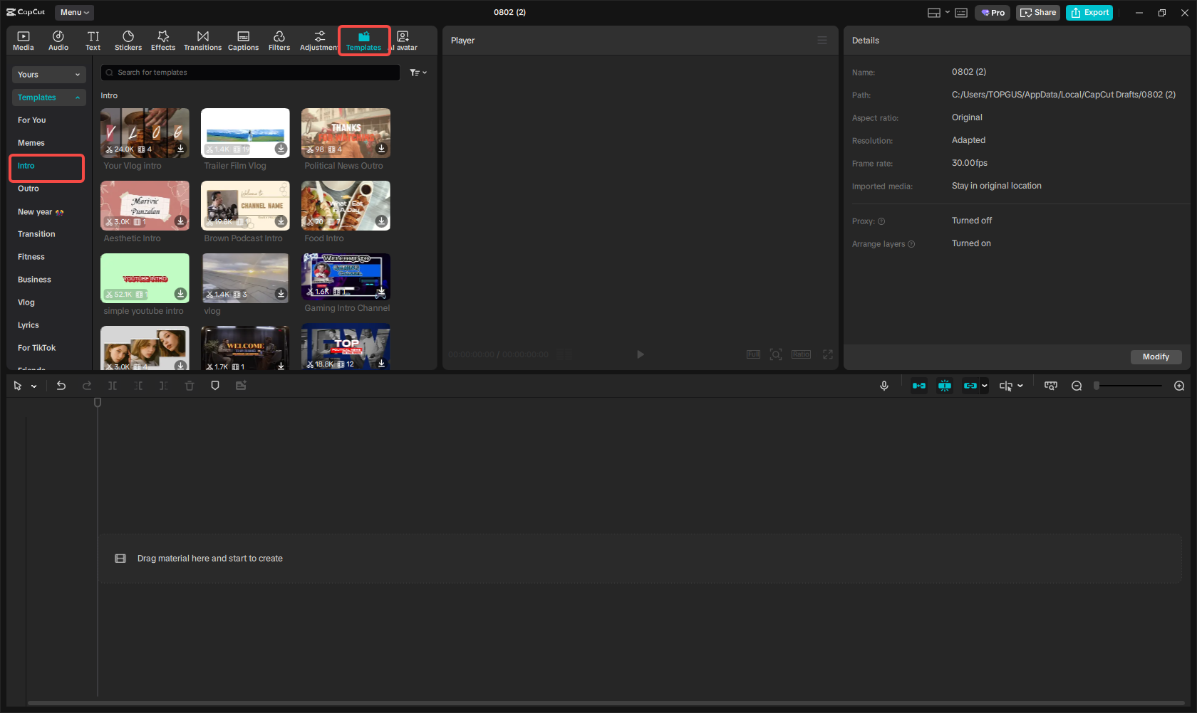
Task: Toggle the main track magnet
Action: (x=945, y=386)
